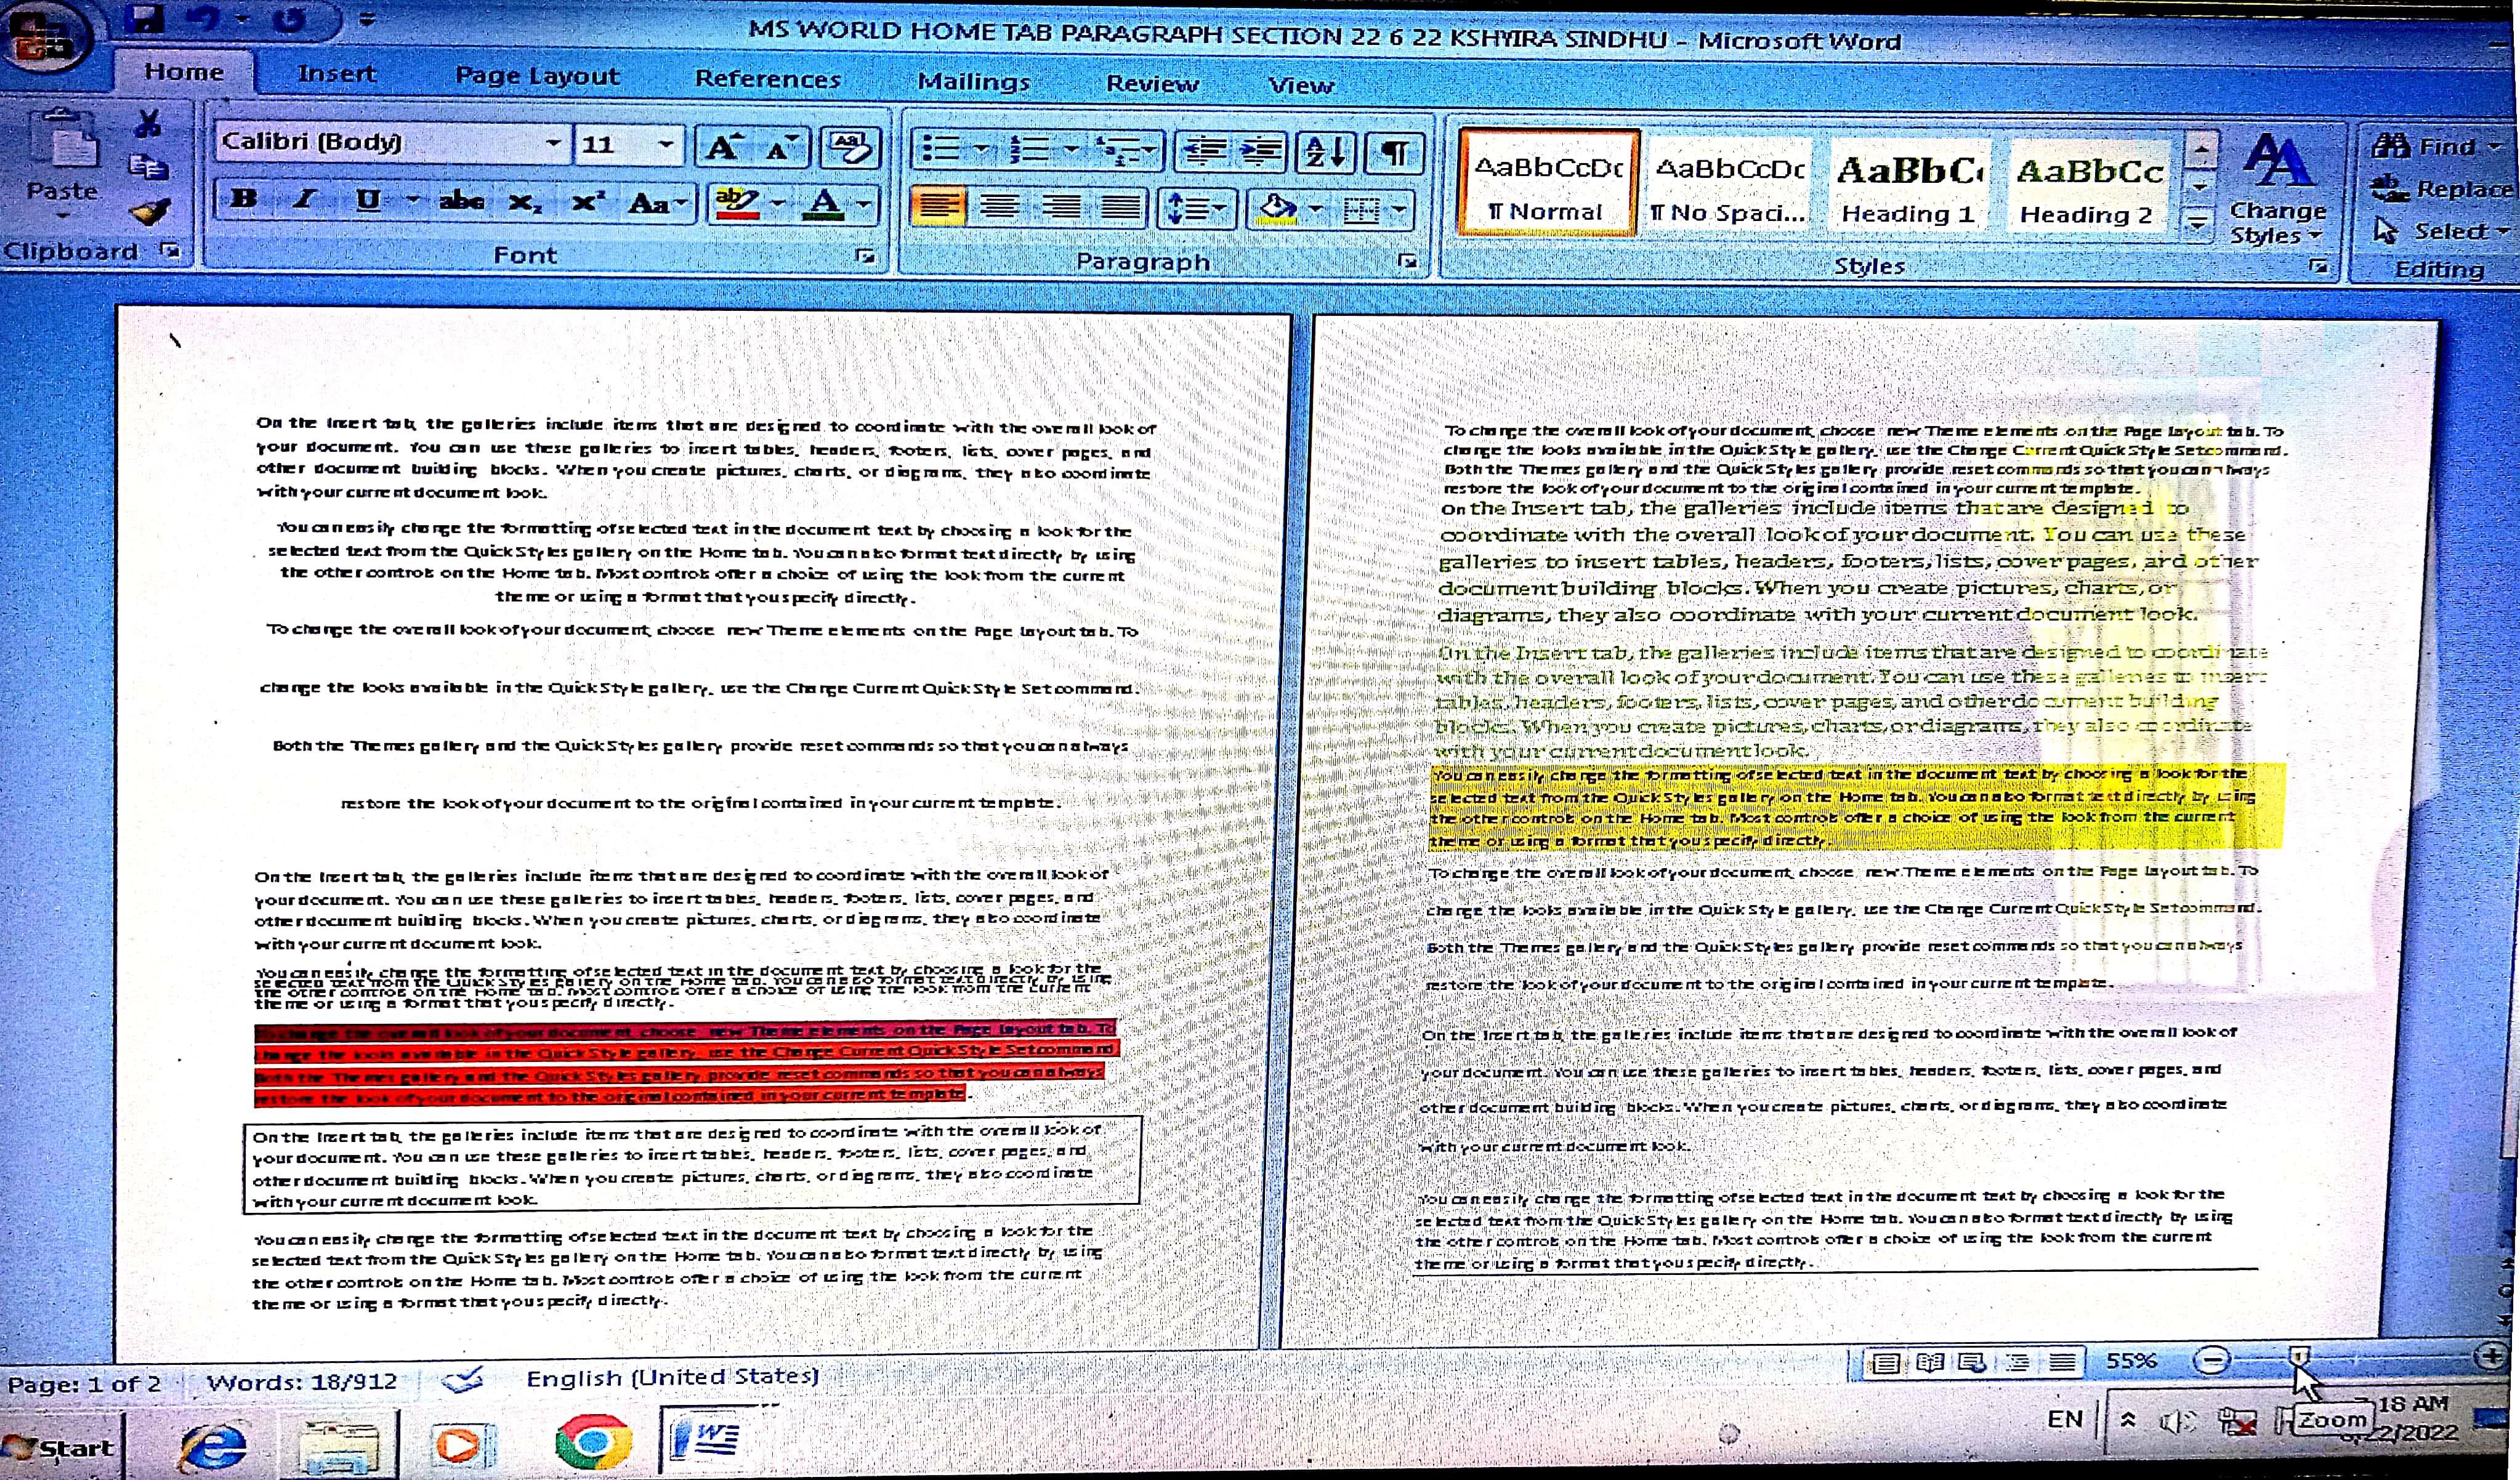This screenshot has height=1480, width=2520.
Task: Switch to the Page Layout tab
Action: coord(537,76)
